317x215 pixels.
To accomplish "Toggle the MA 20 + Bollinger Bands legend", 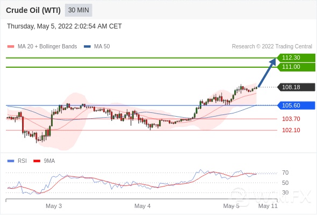I will click(x=47, y=47).
